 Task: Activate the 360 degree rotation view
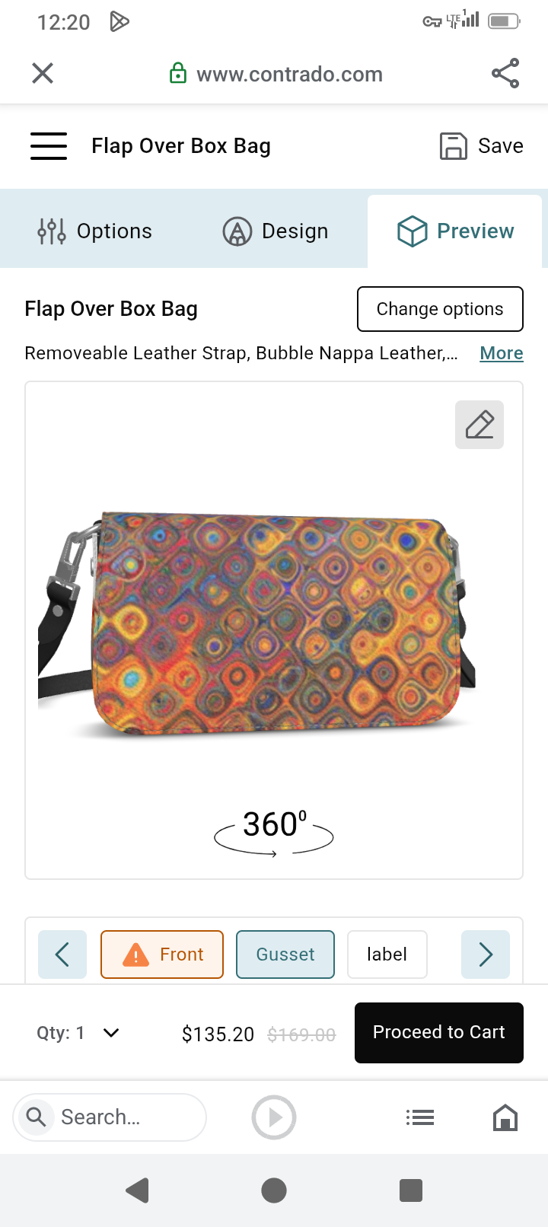click(x=274, y=832)
